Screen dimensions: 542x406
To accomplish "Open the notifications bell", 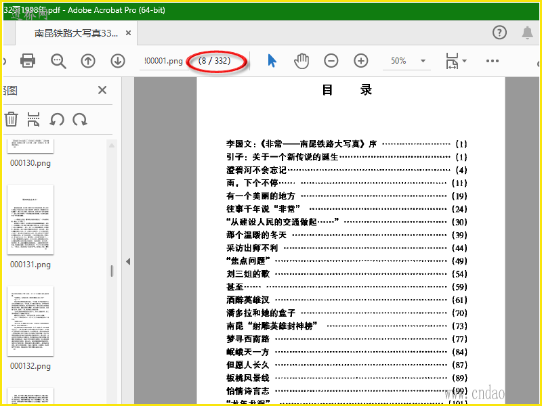I will click(x=527, y=32).
